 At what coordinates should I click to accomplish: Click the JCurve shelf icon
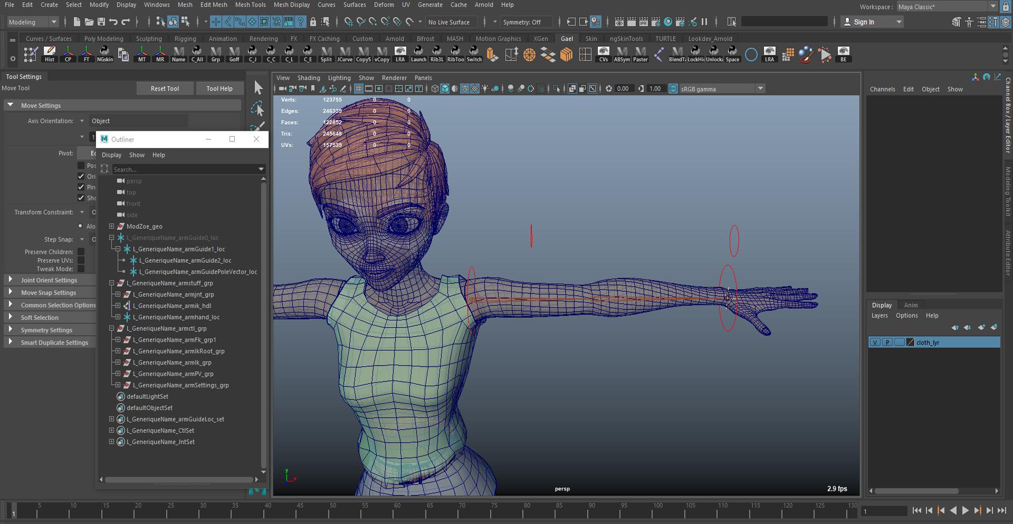(345, 54)
